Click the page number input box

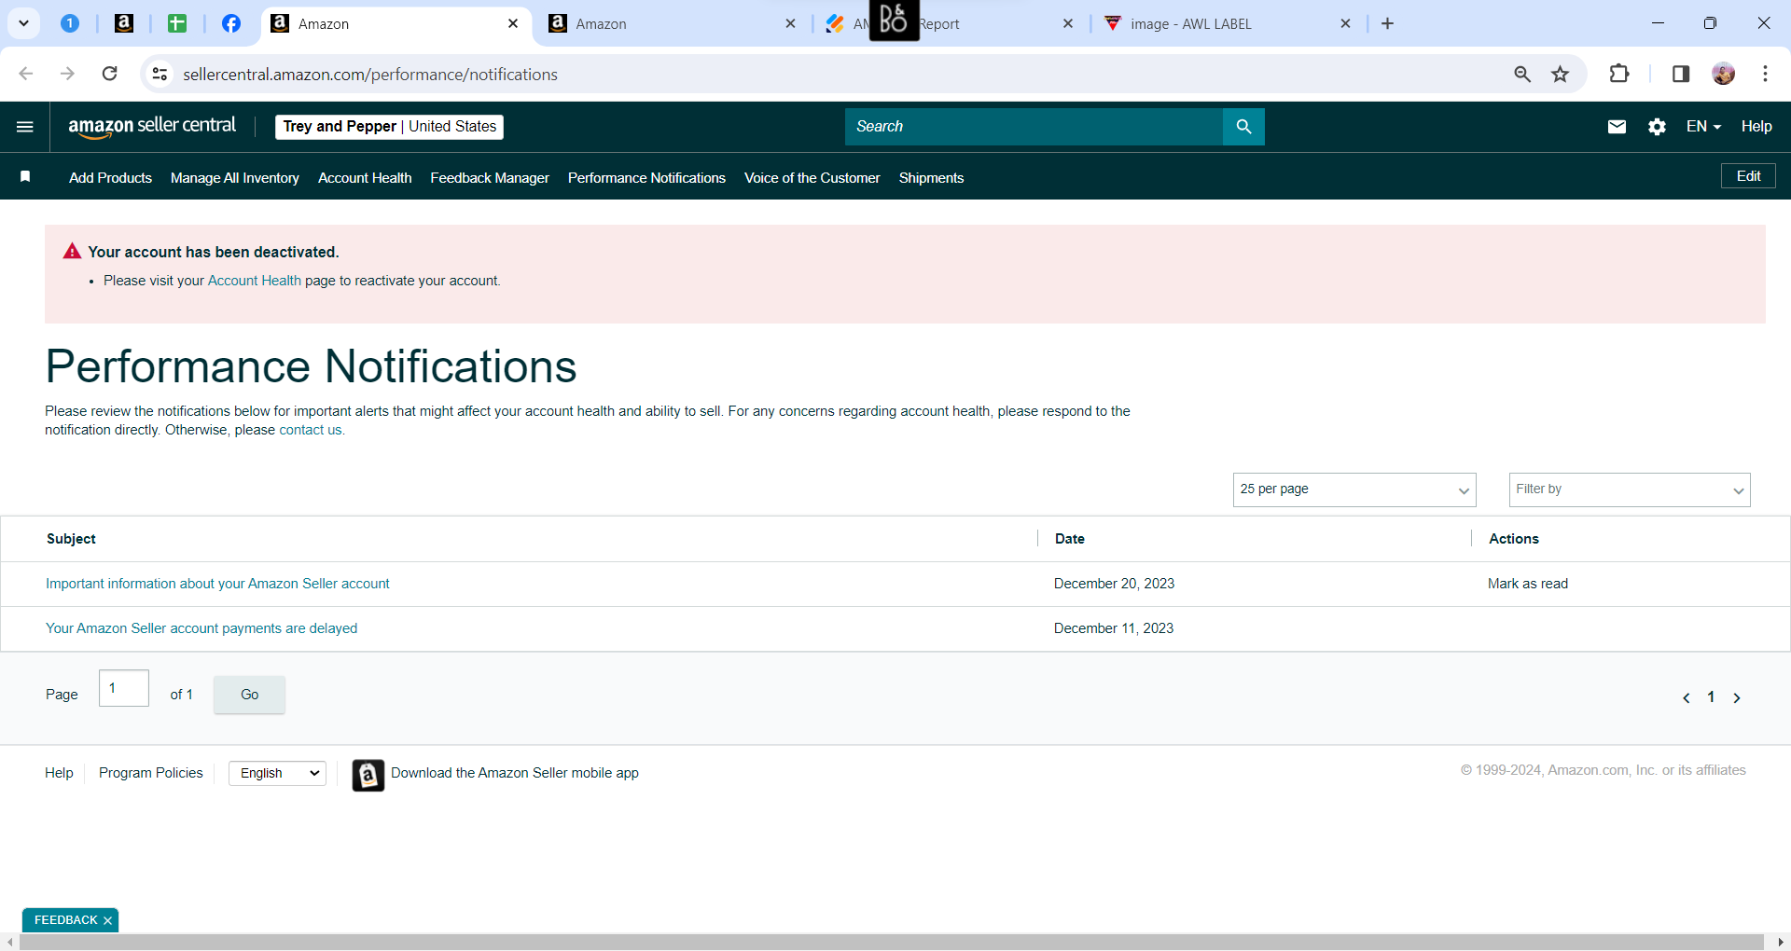124,688
